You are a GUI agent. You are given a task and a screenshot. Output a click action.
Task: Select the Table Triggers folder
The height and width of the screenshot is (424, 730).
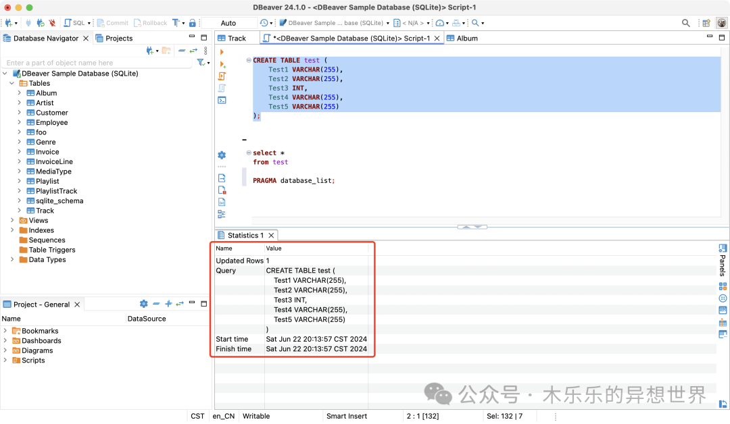(x=51, y=250)
